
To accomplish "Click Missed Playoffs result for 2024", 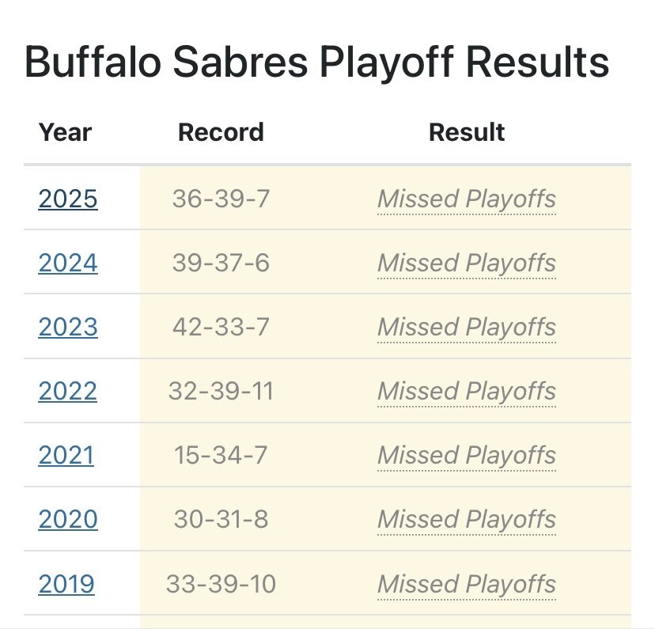I will [x=467, y=263].
